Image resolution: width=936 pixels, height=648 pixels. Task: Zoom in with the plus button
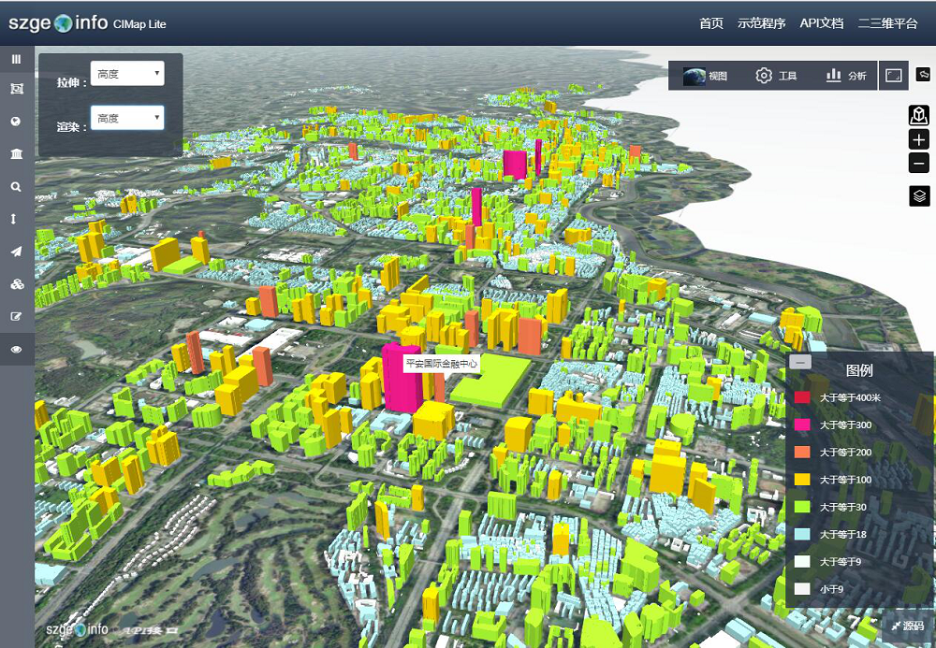pyautogui.click(x=919, y=139)
